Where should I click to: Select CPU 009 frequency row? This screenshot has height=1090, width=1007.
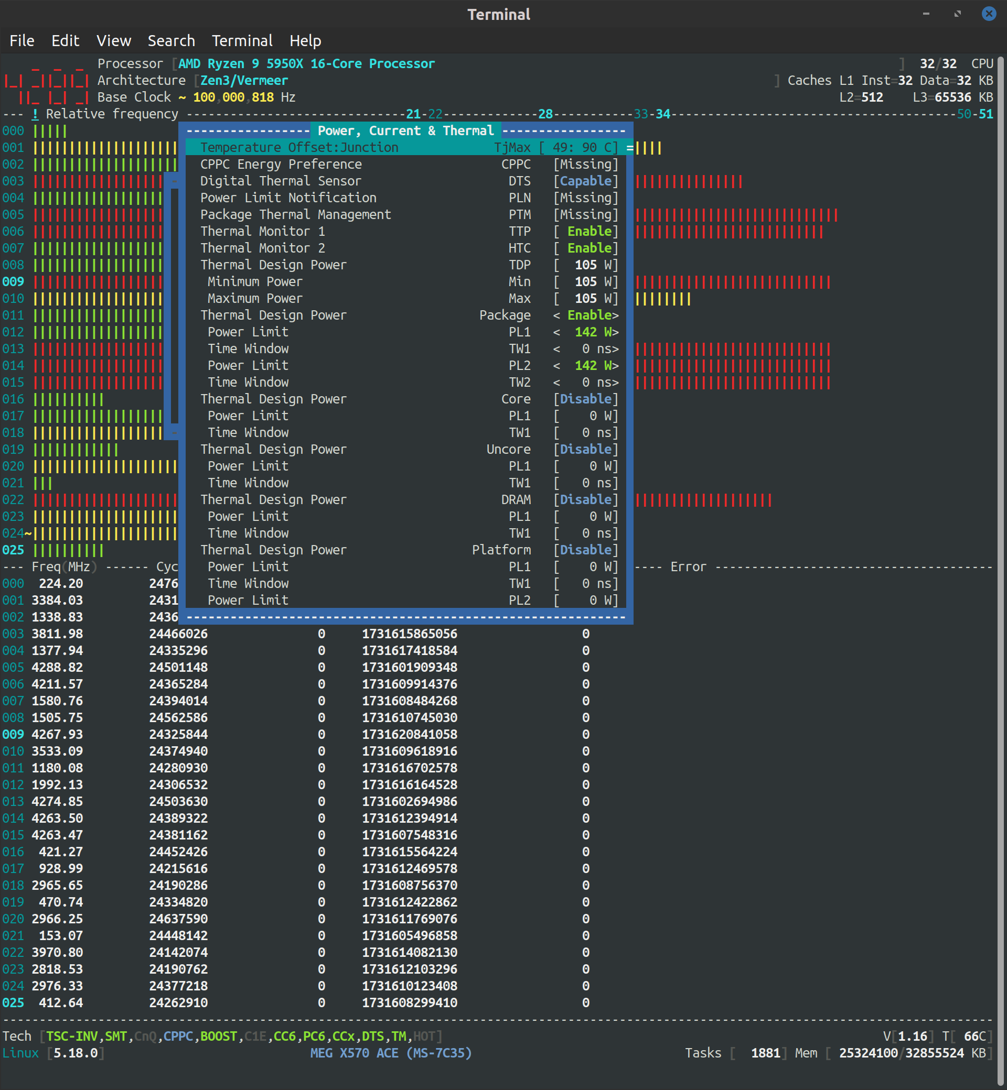[x=295, y=735]
